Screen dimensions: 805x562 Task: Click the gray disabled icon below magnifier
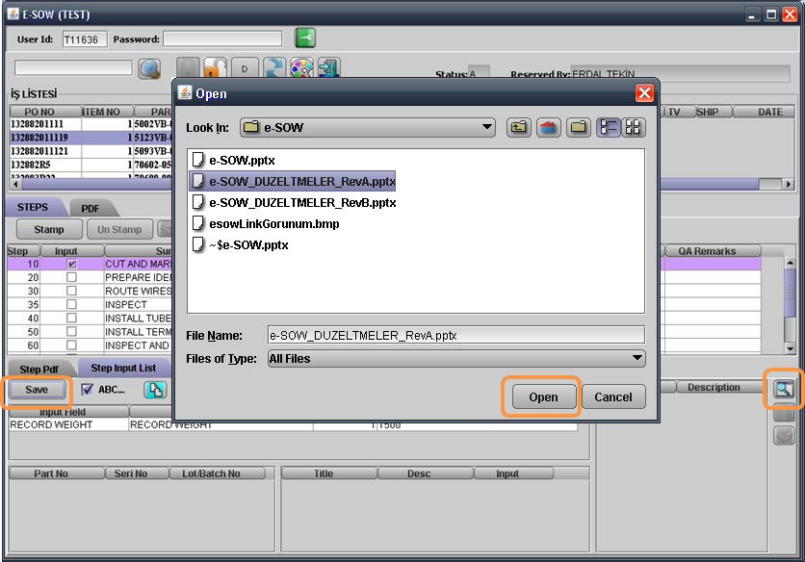pyautogui.click(x=784, y=412)
